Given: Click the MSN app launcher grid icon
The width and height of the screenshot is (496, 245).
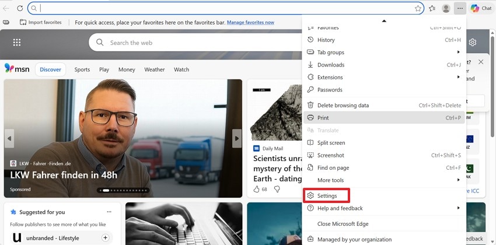Looking at the screenshot, I should pyautogui.click(x=17, y=43).
